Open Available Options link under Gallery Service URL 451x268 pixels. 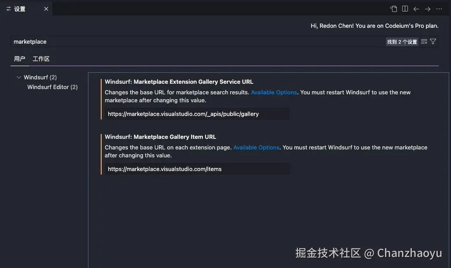274,92
